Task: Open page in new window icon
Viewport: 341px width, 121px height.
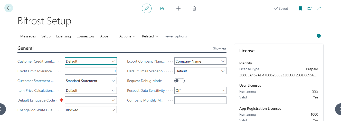Action: (310, 8)
